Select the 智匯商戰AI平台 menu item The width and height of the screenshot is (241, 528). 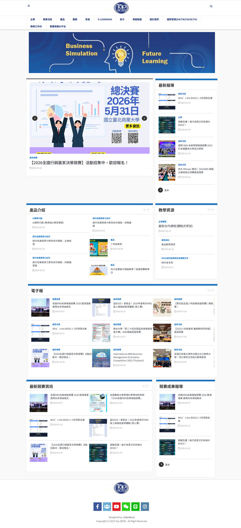tap(58, 26)
